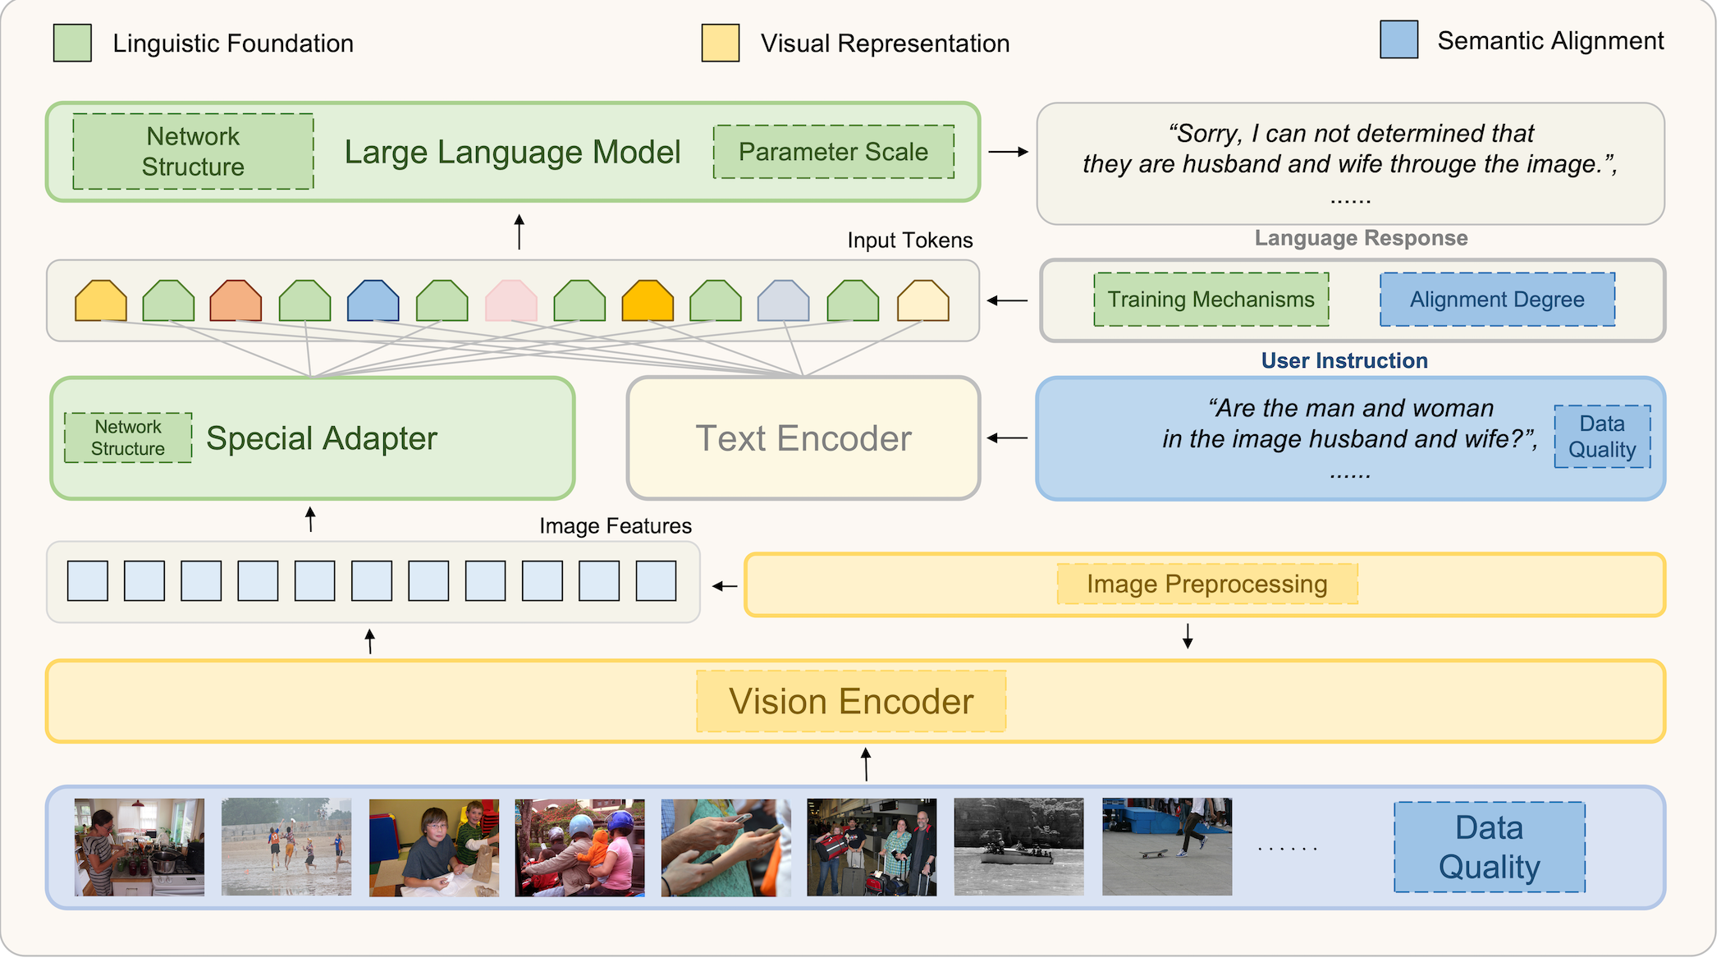Click the green Linguistic Foundation legend swatch
Image resolution: width=1721 pixels, height=962 pixels.
pyautogui.click(x=72, y=43)
